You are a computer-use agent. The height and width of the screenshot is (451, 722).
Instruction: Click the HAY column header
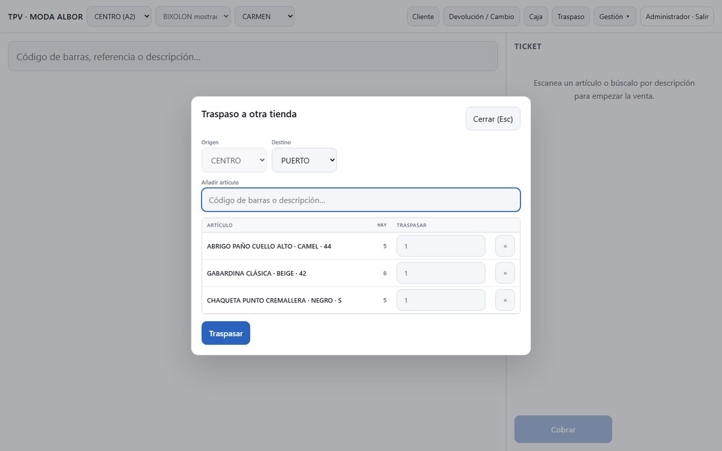[x=382, y=225]
